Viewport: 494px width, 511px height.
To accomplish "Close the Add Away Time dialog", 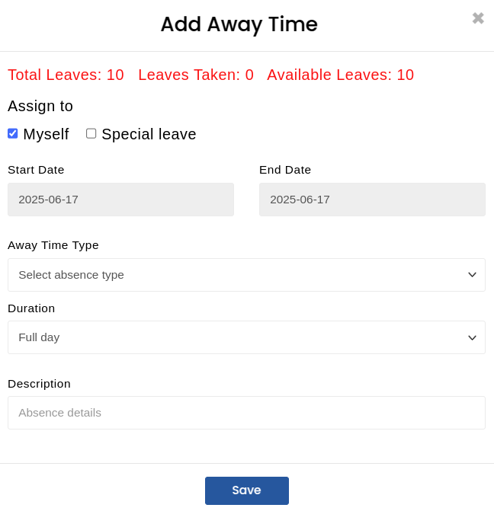I will pyautogui.click(x=478, y=18).
